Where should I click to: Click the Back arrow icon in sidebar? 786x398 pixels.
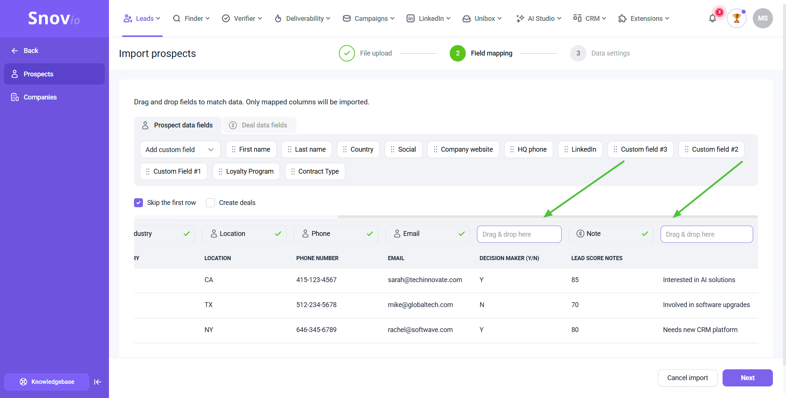pyautogui.click(x=15, y=51)
